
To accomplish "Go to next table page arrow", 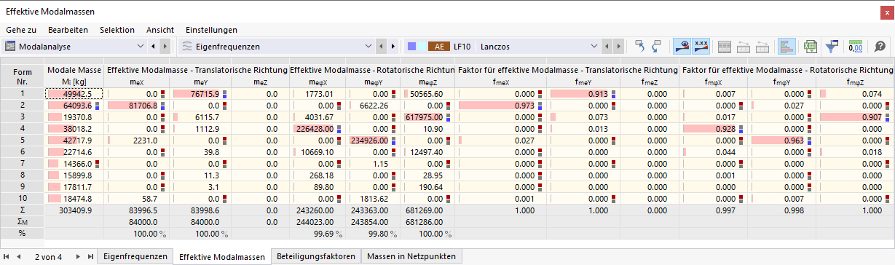I will (x=78, y=256).
